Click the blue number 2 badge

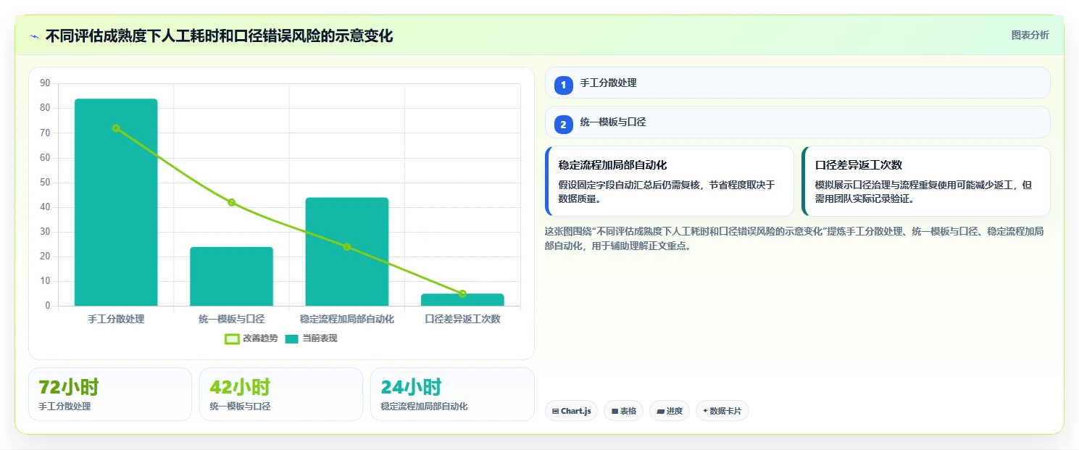point(563,124)
